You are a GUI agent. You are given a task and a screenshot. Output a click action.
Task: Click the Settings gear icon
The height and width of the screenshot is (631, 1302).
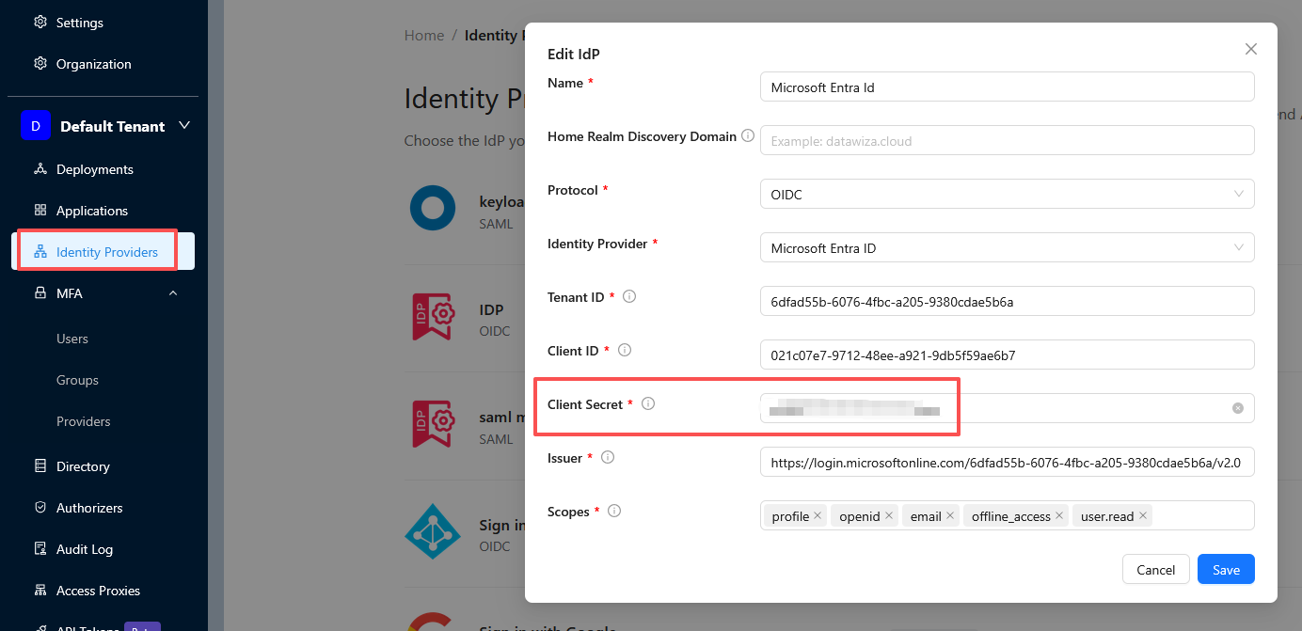tap(40, 23)
